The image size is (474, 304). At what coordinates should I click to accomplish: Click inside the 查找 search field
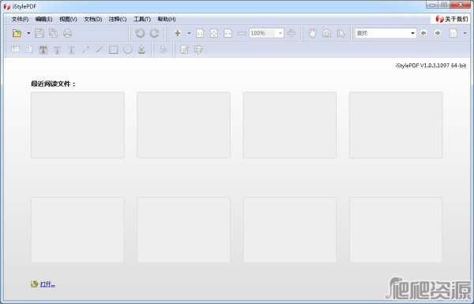tap(382, 33)
